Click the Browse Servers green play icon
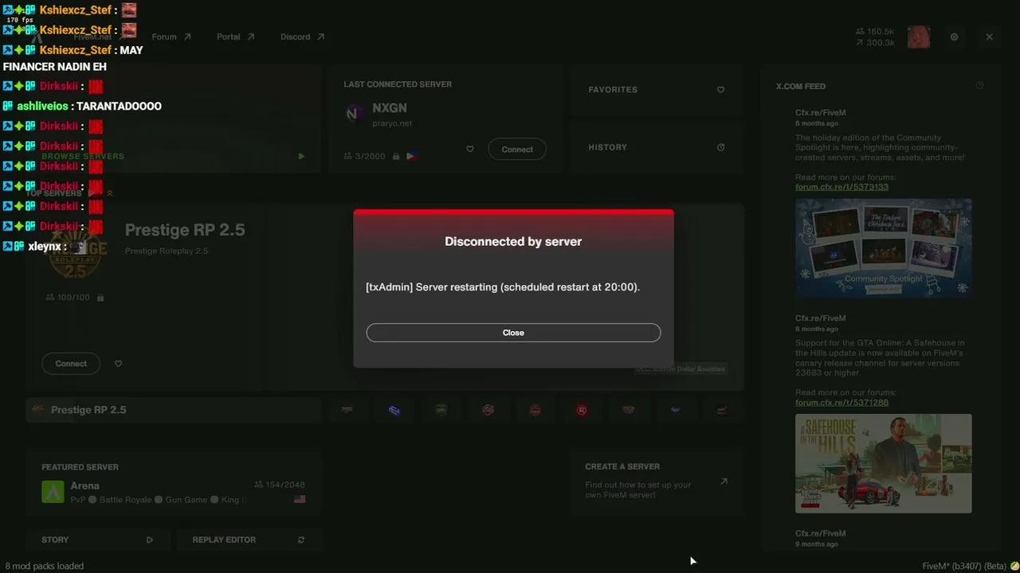This screenshot has width=1020, height=573. coord(301,157)
